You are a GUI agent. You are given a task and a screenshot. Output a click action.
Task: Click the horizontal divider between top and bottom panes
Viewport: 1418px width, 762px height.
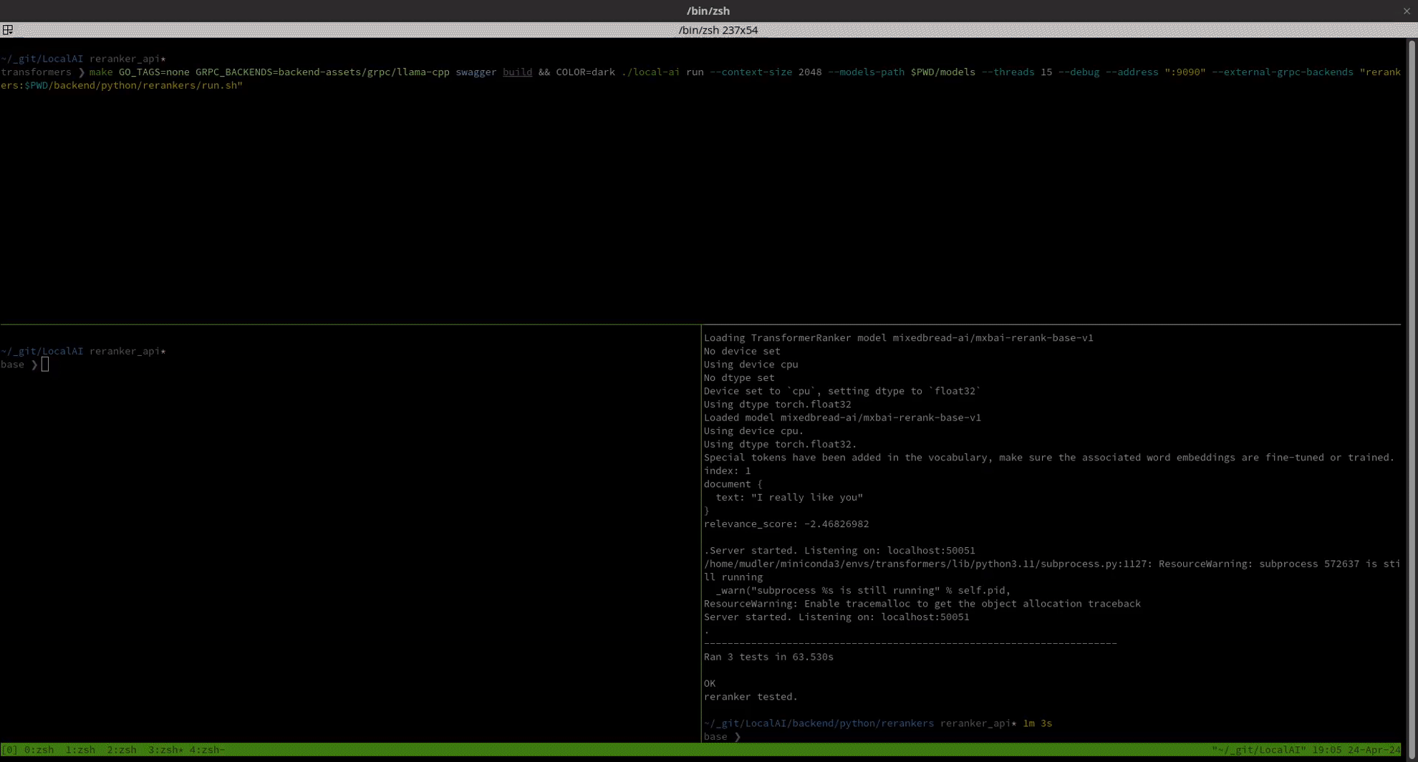coord(351,325)
